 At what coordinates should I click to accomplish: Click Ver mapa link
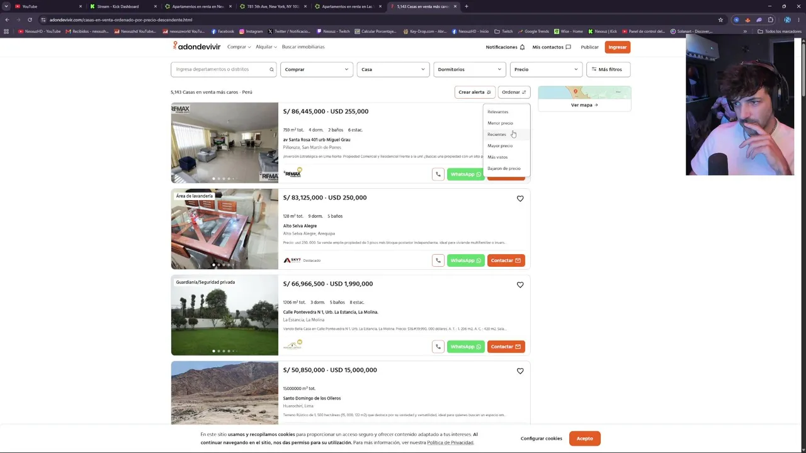[x=584, y=105]
